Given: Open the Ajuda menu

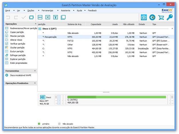Looking at the screenshot, I should coord(79,11).
